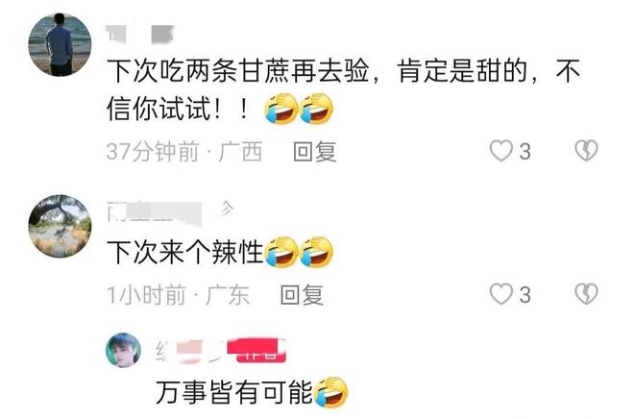This screenshot has height=419, width=634.
Task: Click 回复 next to 37分钟前 · 广西
Action: 314,152
